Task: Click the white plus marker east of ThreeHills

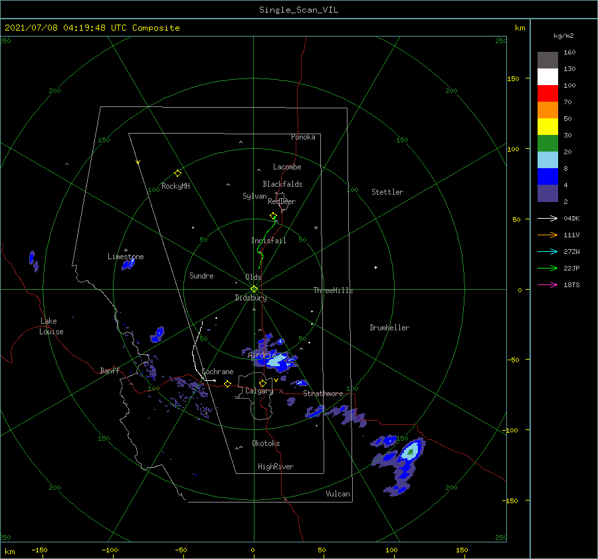Action: 375,267
